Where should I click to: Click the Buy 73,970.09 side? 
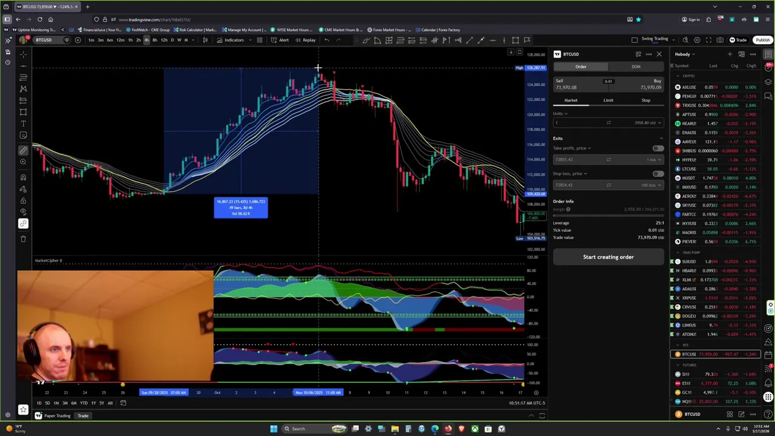coord(637,84)
